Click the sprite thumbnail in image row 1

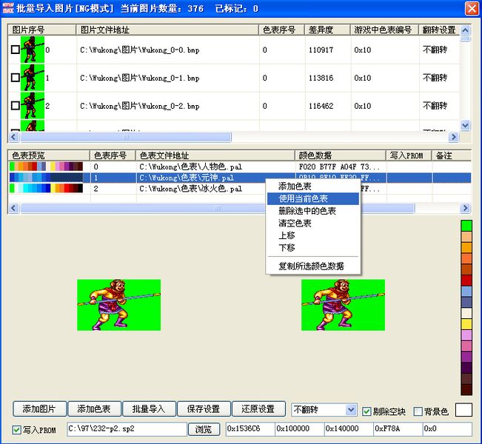[33, 78]
